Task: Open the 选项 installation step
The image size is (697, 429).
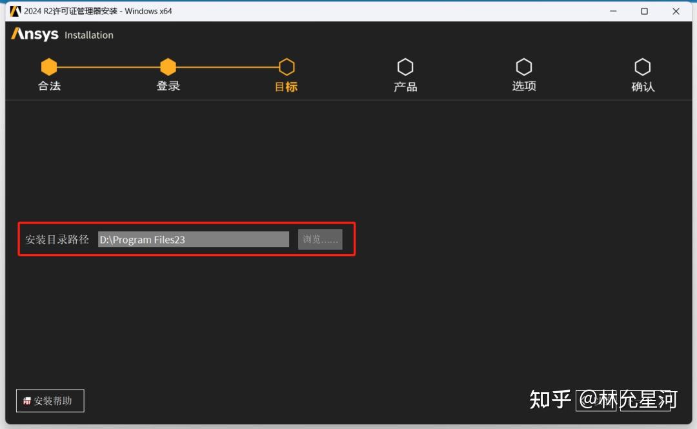Action: pos(524,85)
